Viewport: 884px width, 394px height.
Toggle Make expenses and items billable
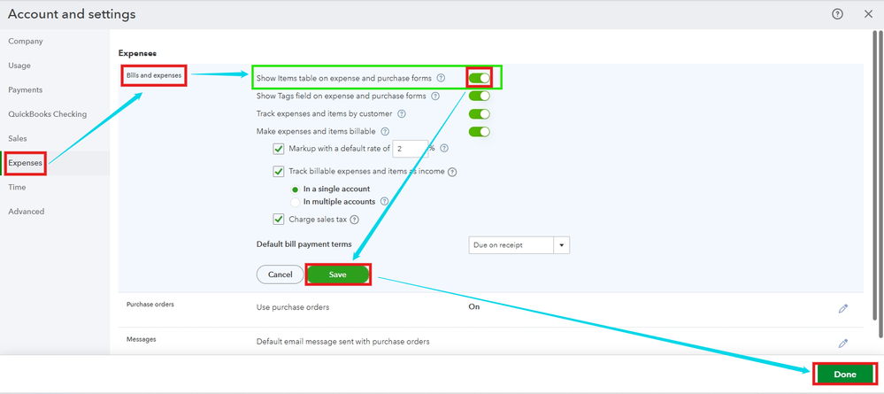480,132
